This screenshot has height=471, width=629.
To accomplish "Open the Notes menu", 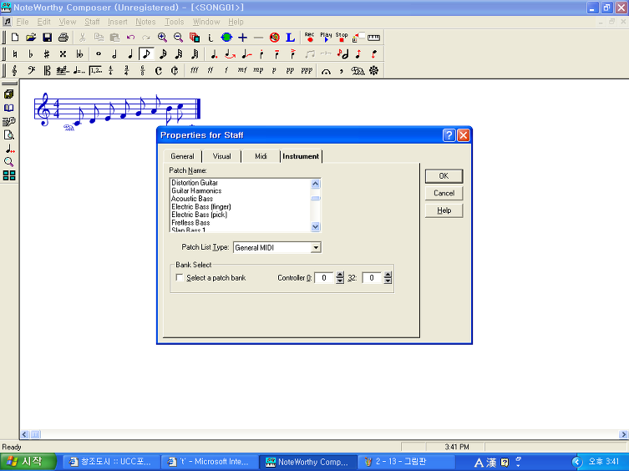I will point(145,22).
